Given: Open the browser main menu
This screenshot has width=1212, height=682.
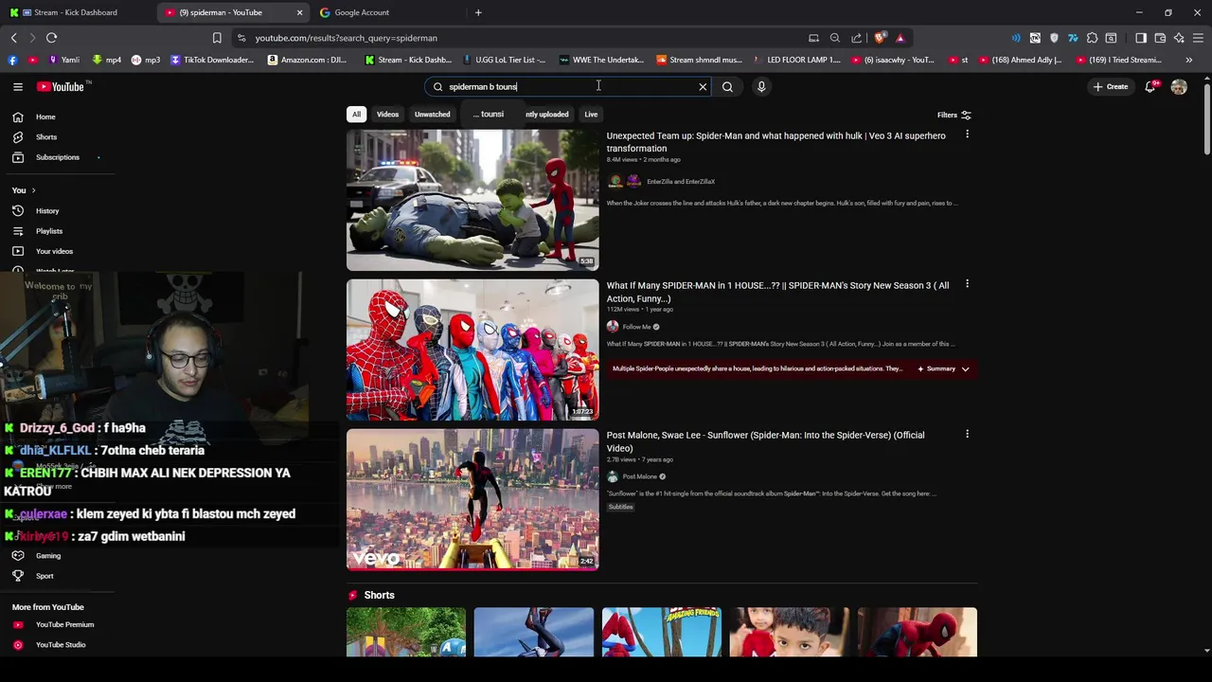Looking at the screenshot, I should 1199,38.
